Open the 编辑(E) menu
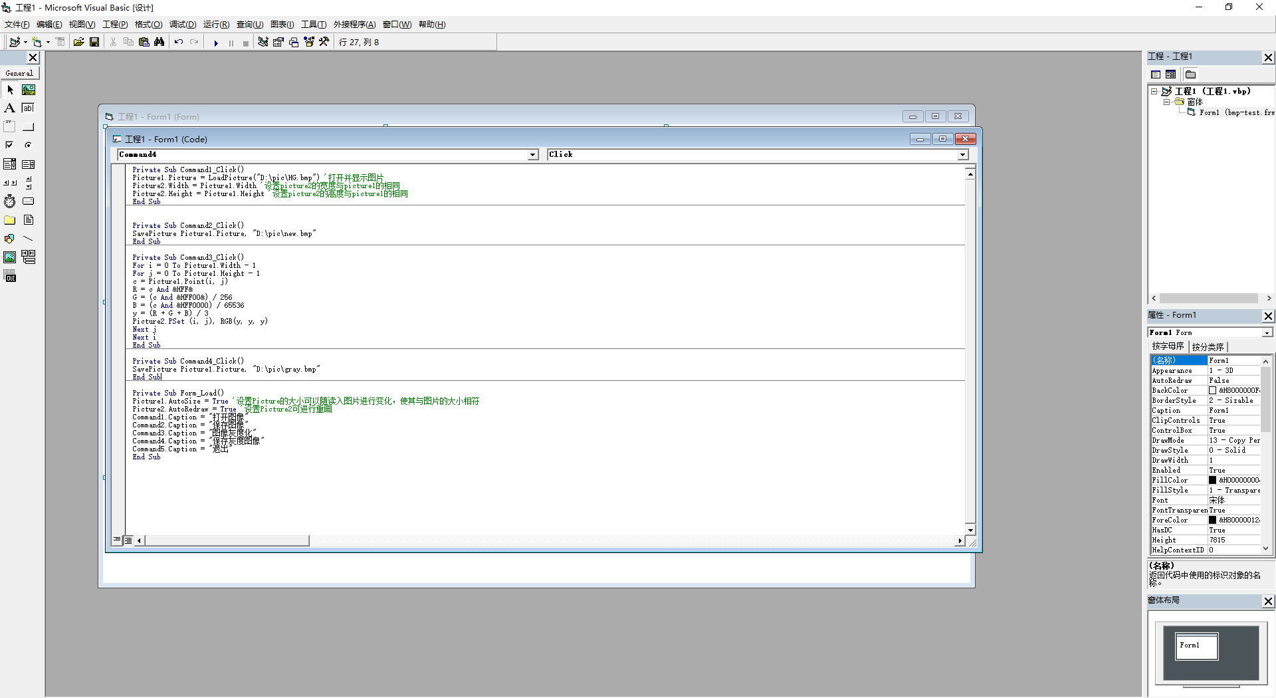Viewport: 1276px width, 698px height. pyautogui.click(x=49, y=25)
